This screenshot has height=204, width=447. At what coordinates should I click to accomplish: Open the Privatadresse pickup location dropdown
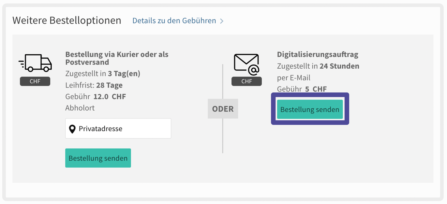click(x=118, y=129)
